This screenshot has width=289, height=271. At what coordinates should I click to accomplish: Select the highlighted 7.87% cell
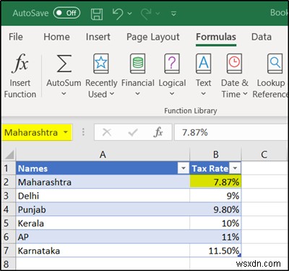point(215,182)
